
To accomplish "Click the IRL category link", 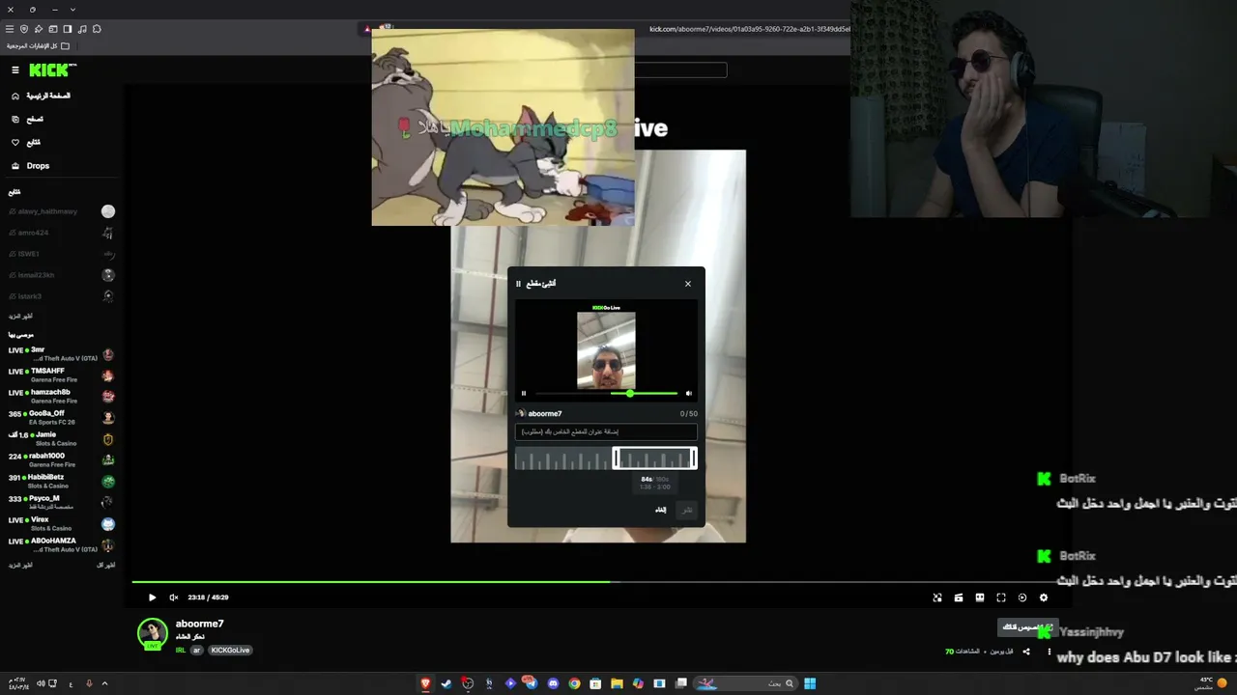I will (x=181, y=651).
